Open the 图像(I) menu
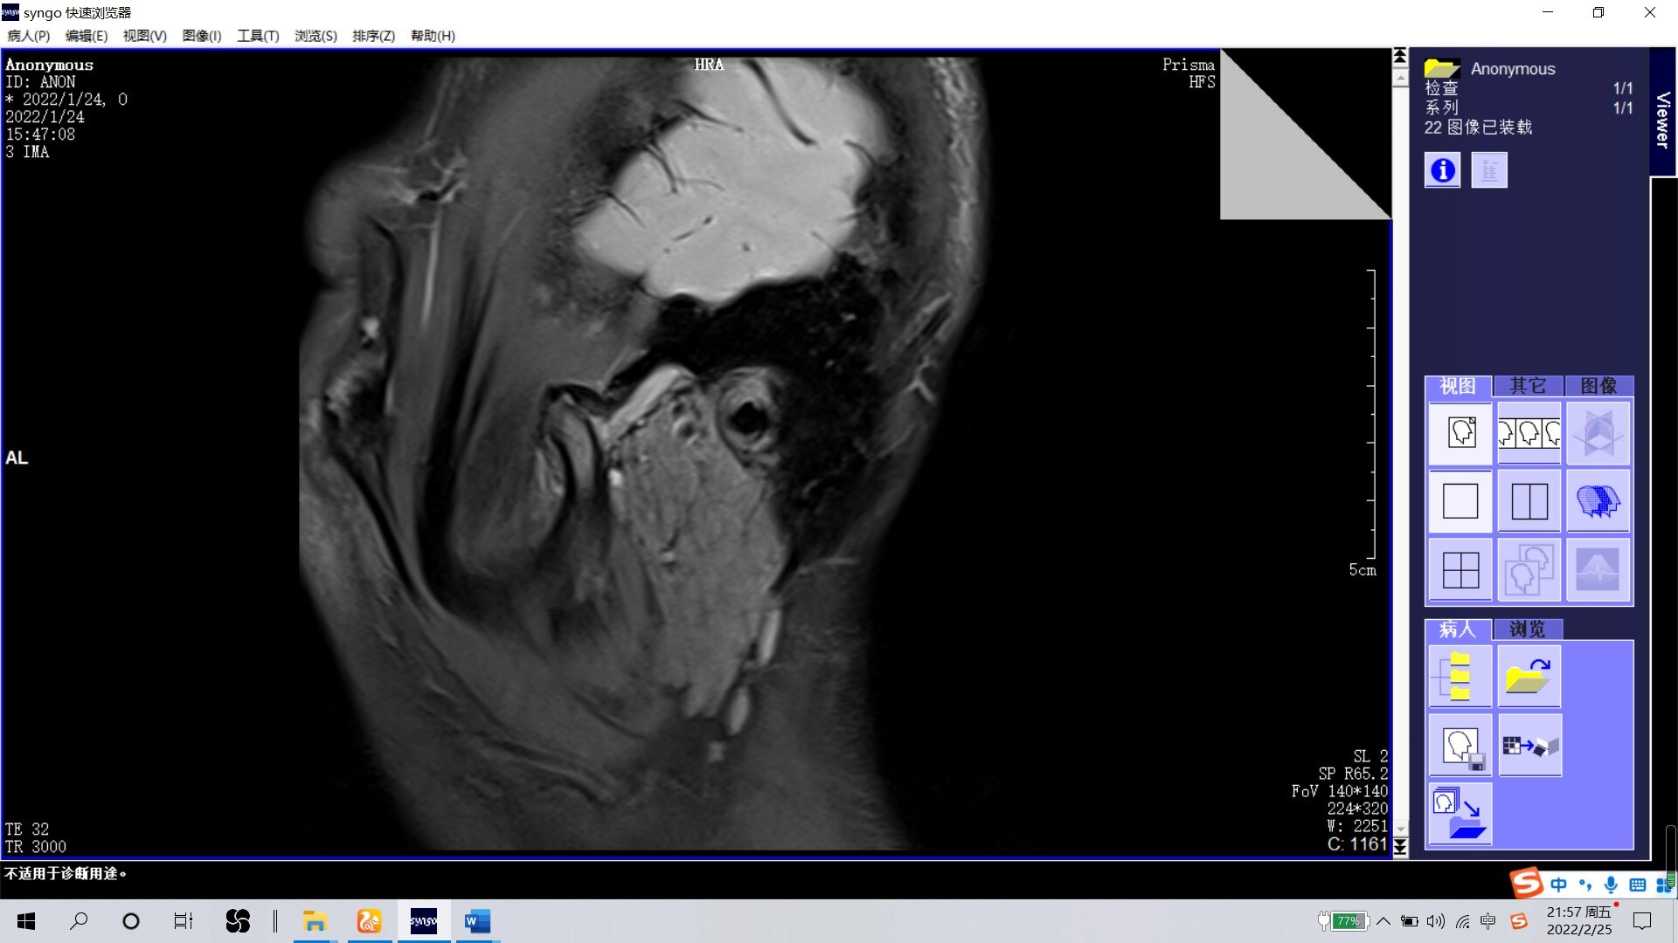 [x=202, y=36]
